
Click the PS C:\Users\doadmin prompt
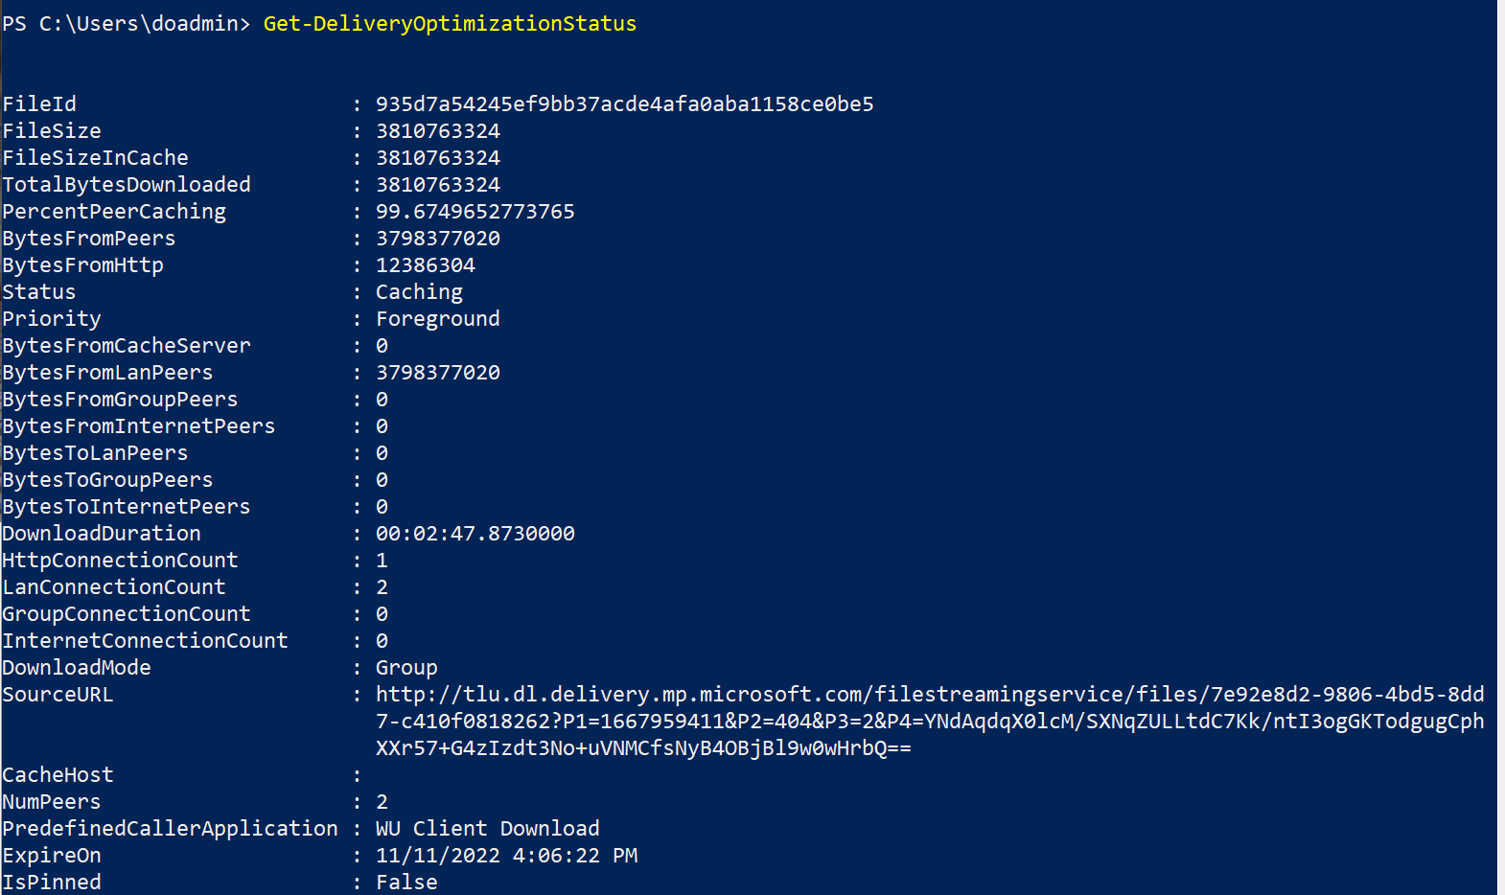point(126,24)
